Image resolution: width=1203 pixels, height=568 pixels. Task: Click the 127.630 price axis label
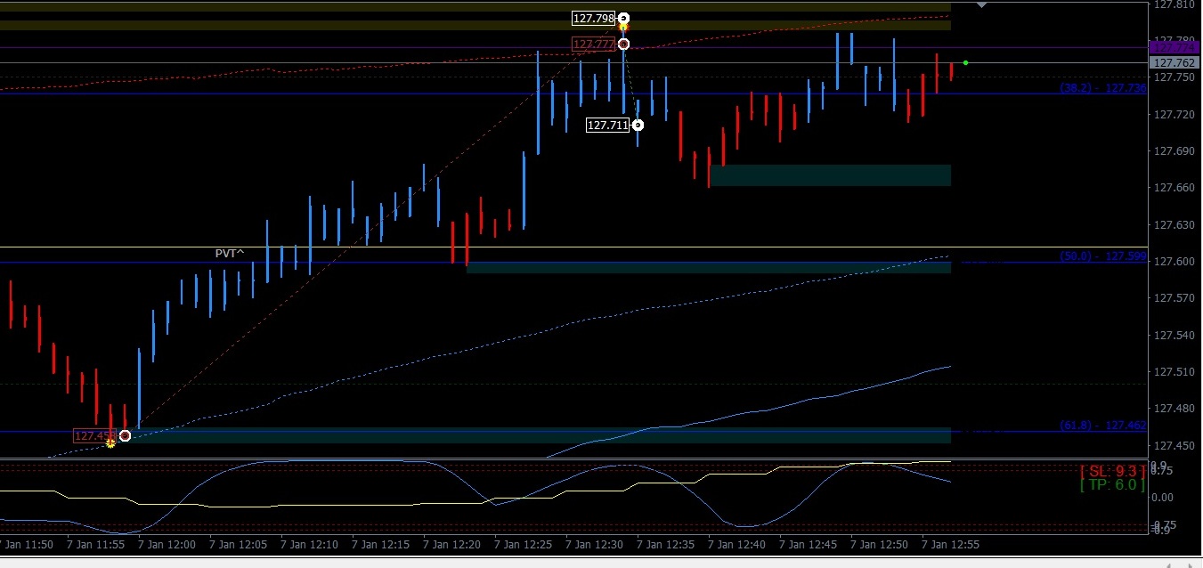(x=1174, y=225)
